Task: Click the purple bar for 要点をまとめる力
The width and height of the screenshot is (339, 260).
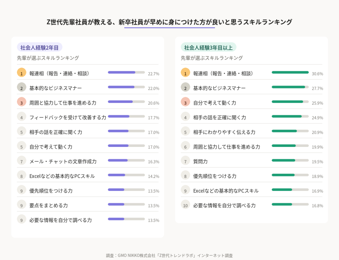Action: click(x=116, y=204)
